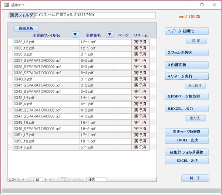This screenshot has height=195, width=222.
Task: Choose 2.フォルダ選択 button
Action: [x=186, y=52]
